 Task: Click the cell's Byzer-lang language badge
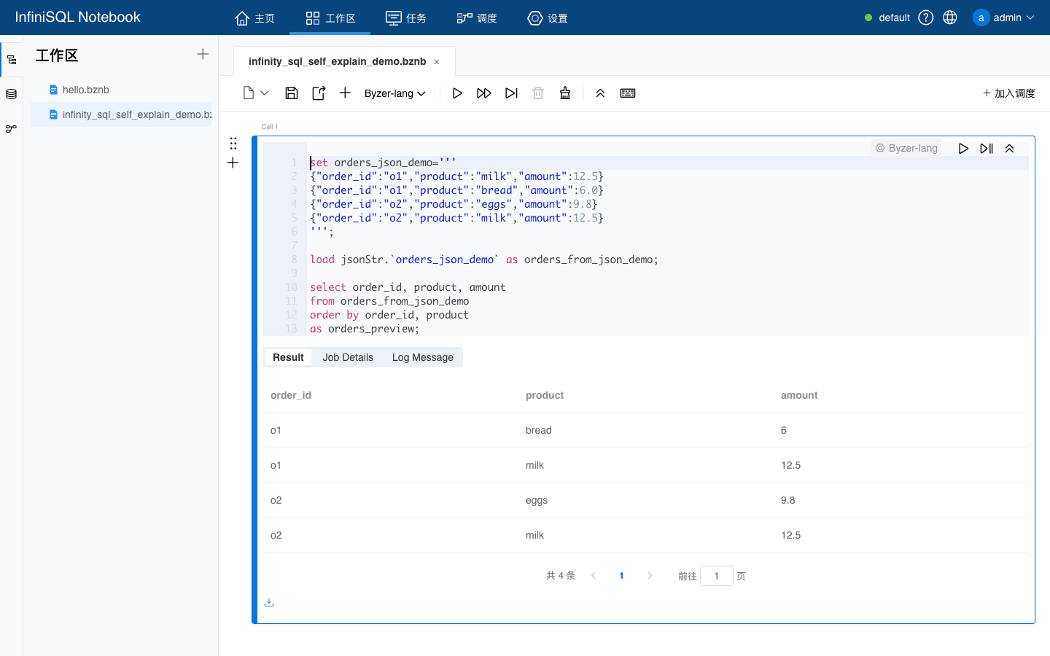pos(906,148)
